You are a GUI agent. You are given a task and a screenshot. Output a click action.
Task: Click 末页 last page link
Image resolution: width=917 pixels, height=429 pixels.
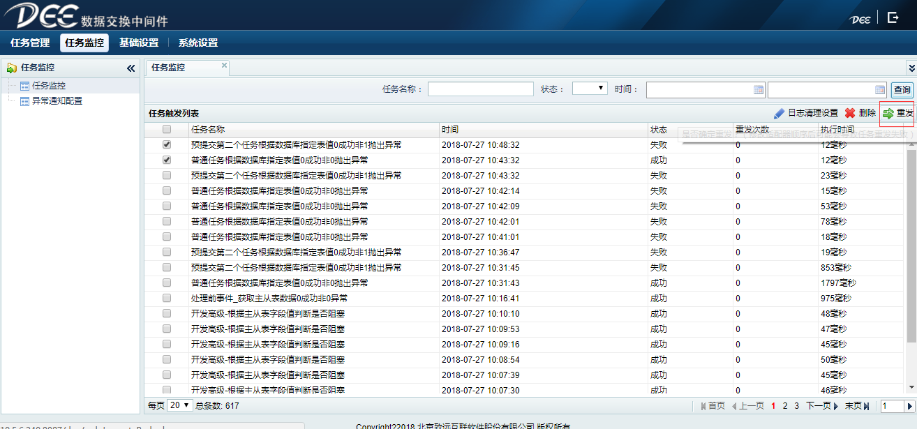click(857, 406)
